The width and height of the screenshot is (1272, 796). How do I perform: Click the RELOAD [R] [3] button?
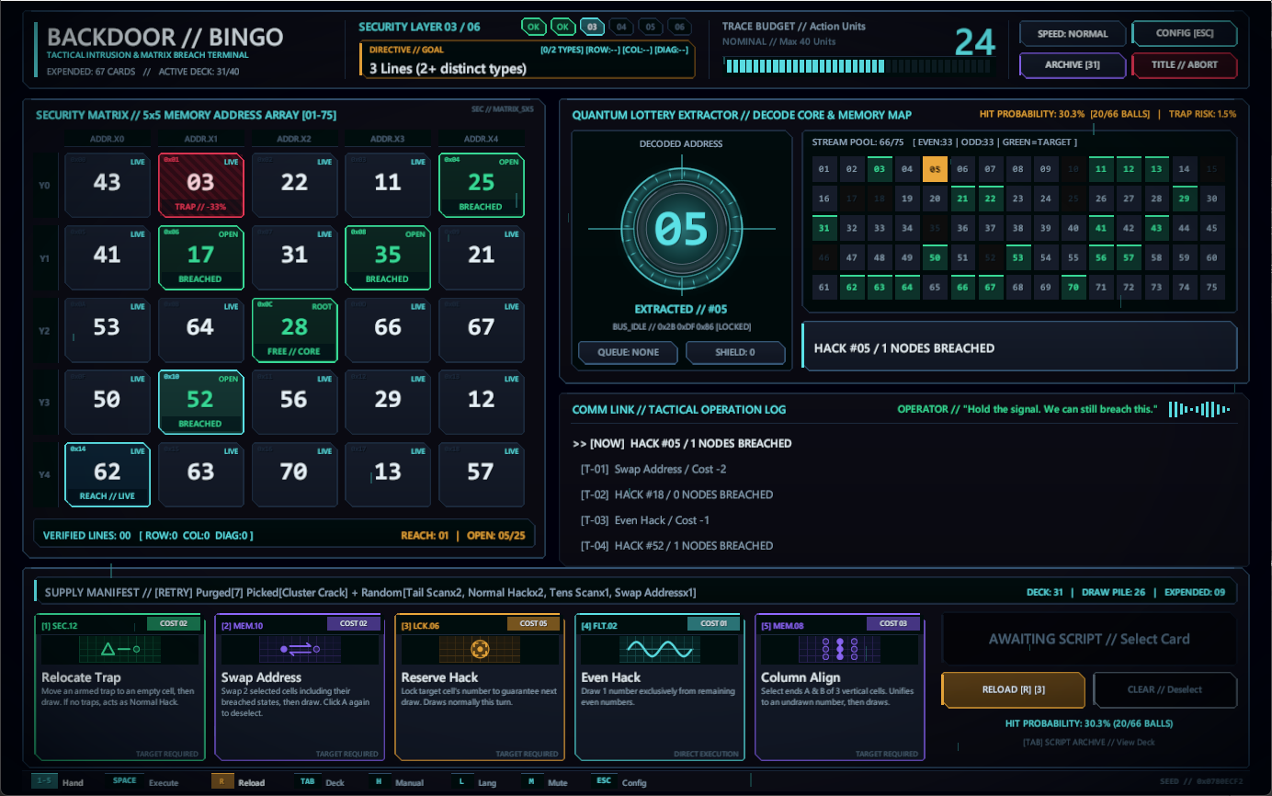pyautogui.click(x=1013, y=689)
